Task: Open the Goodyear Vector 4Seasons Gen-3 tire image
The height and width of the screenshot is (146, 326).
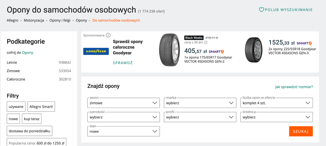Action: [254, 50]
